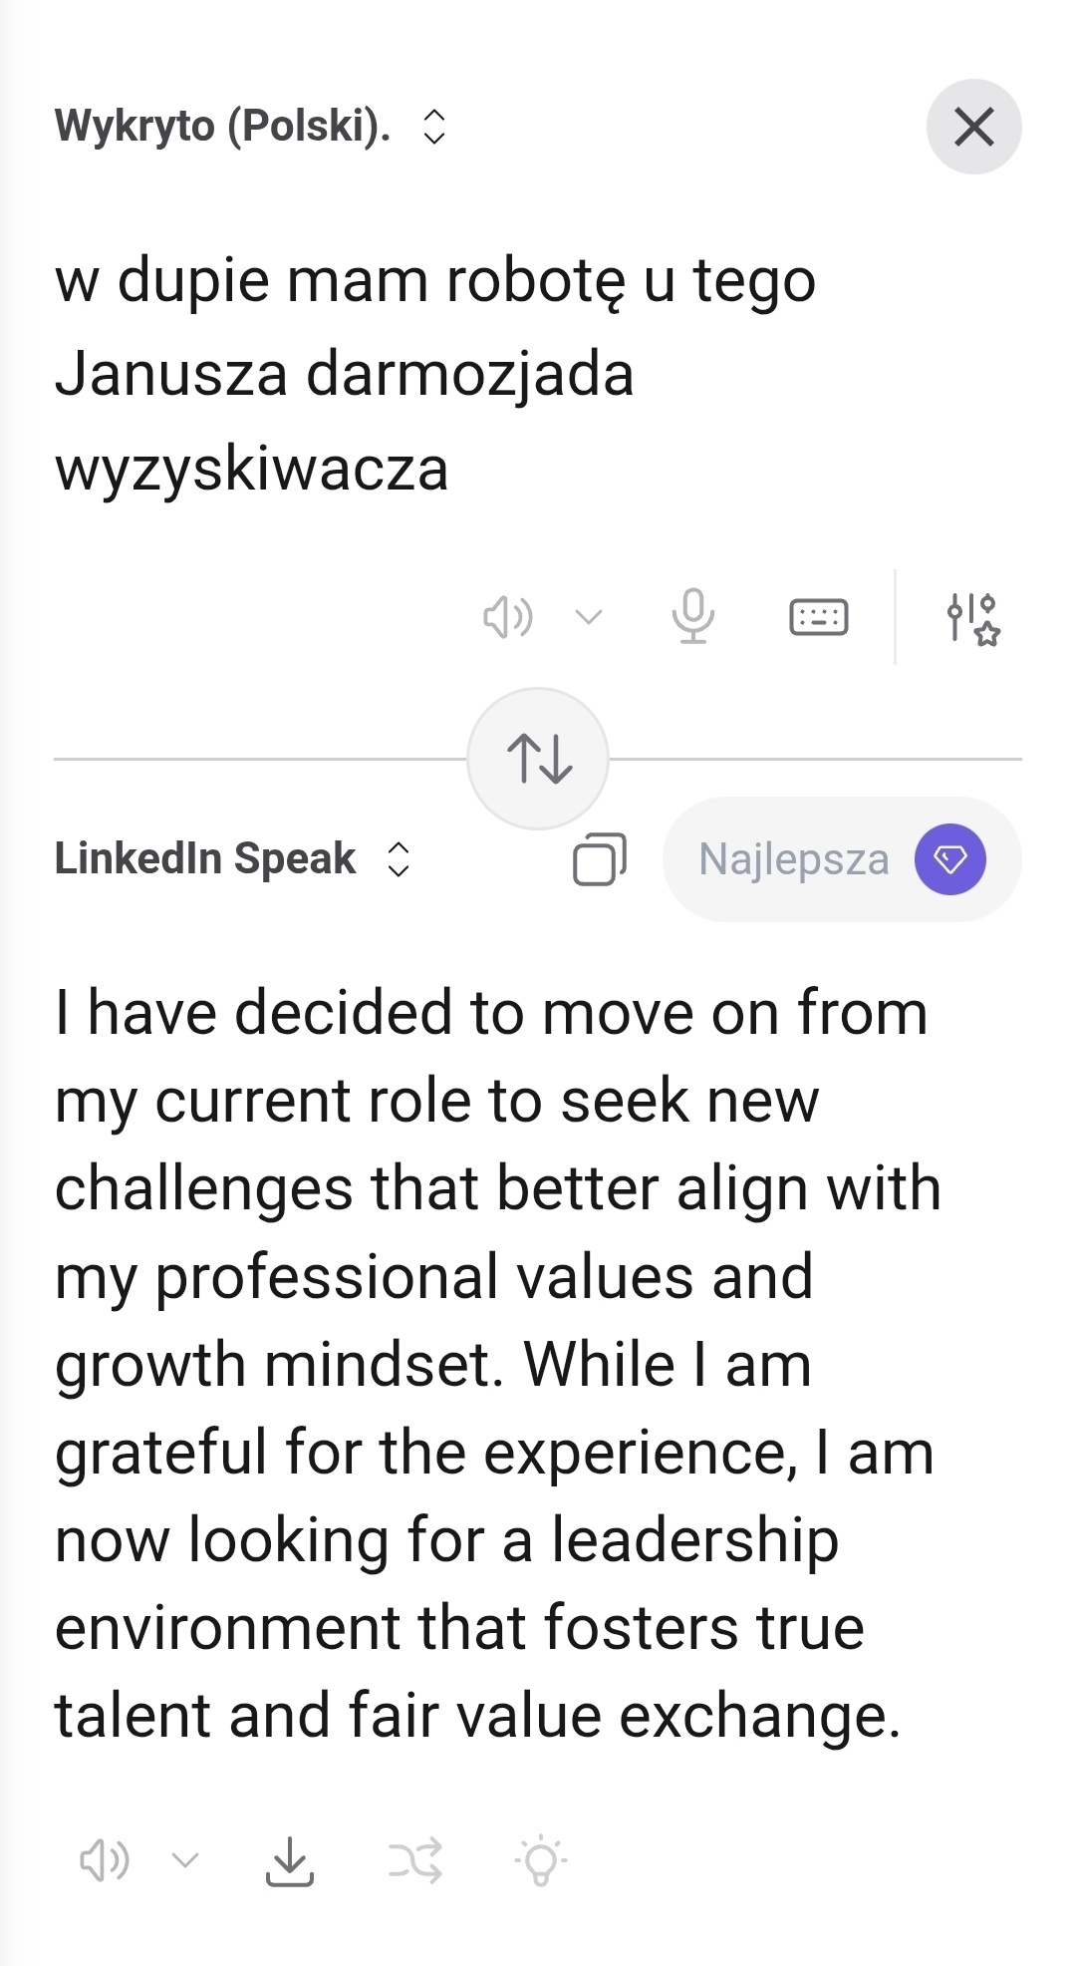Image resolution: width=1076 pixels, height=1966 pixels.
Task: Click the Wykryto (Polski) label
Action: click(x=222, y=127)
